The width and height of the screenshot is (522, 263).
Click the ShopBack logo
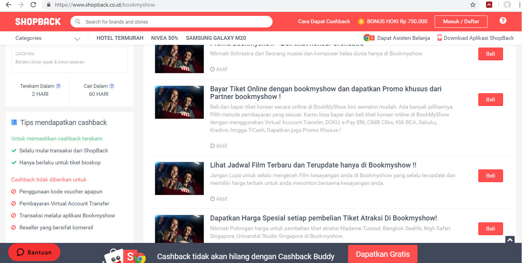point(38,22)
